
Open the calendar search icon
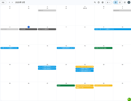click(95, 2)
